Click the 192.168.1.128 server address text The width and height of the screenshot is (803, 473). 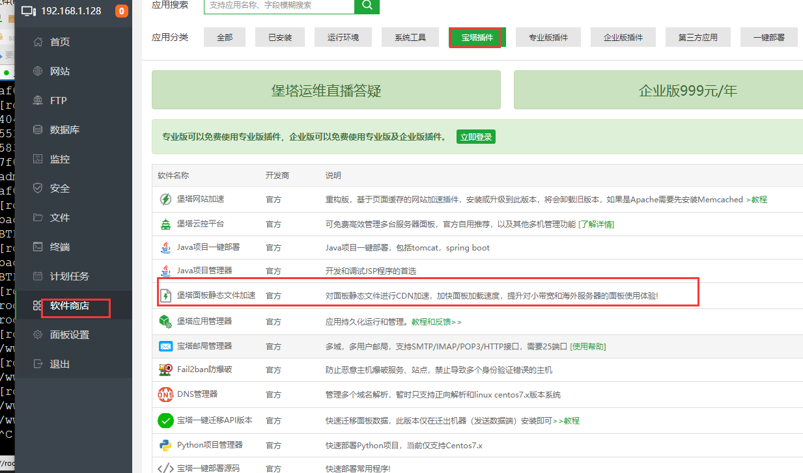click(x=71, y=11)
